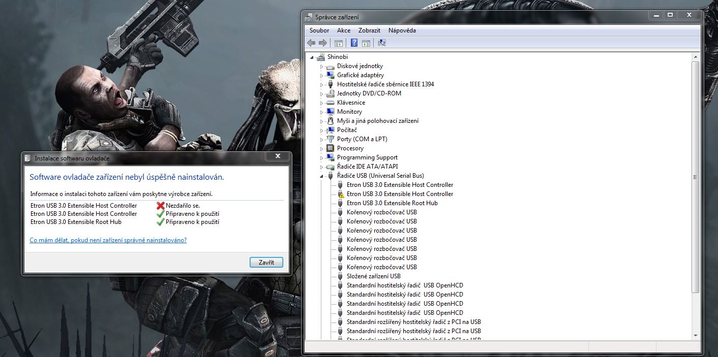Select the Shinobi computer icon at tree root
718x357 pixels.
[x=320, y=57]
